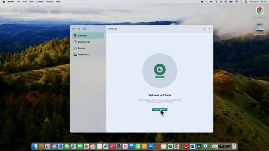The height and width of the screenshot is (151, 269).
Task: Select Cameras in the sidebar
Action: click(88, 36)
